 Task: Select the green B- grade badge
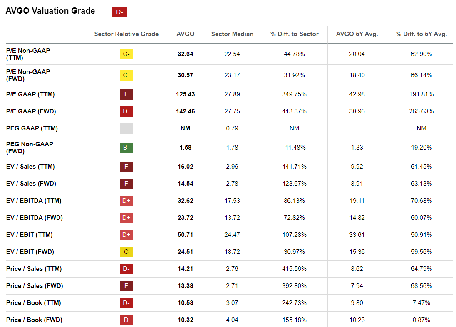click(126, 148)
